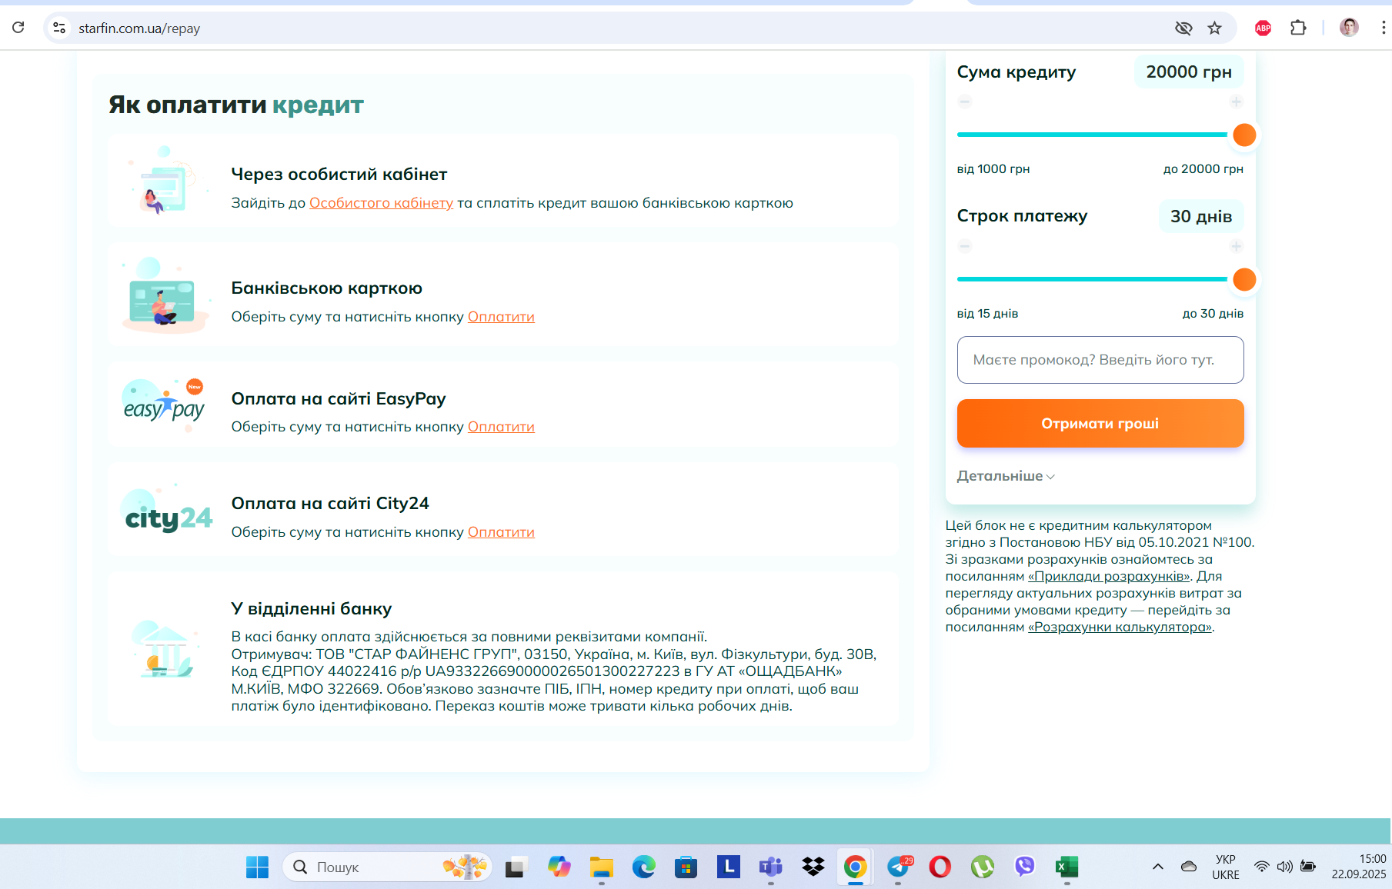Click the promo code input field
This screenshot has width=1392, height=889.
click(1100, 360)
